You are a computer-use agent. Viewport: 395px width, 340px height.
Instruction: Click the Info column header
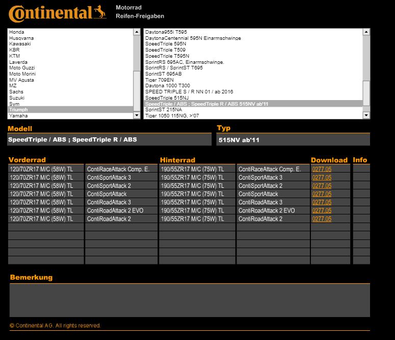click(360, 160)
